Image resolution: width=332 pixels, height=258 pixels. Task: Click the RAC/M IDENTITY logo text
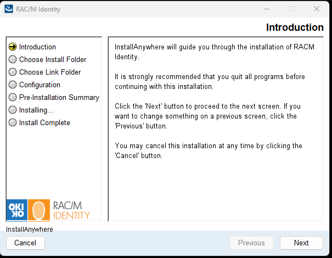[x=71, y=210]
